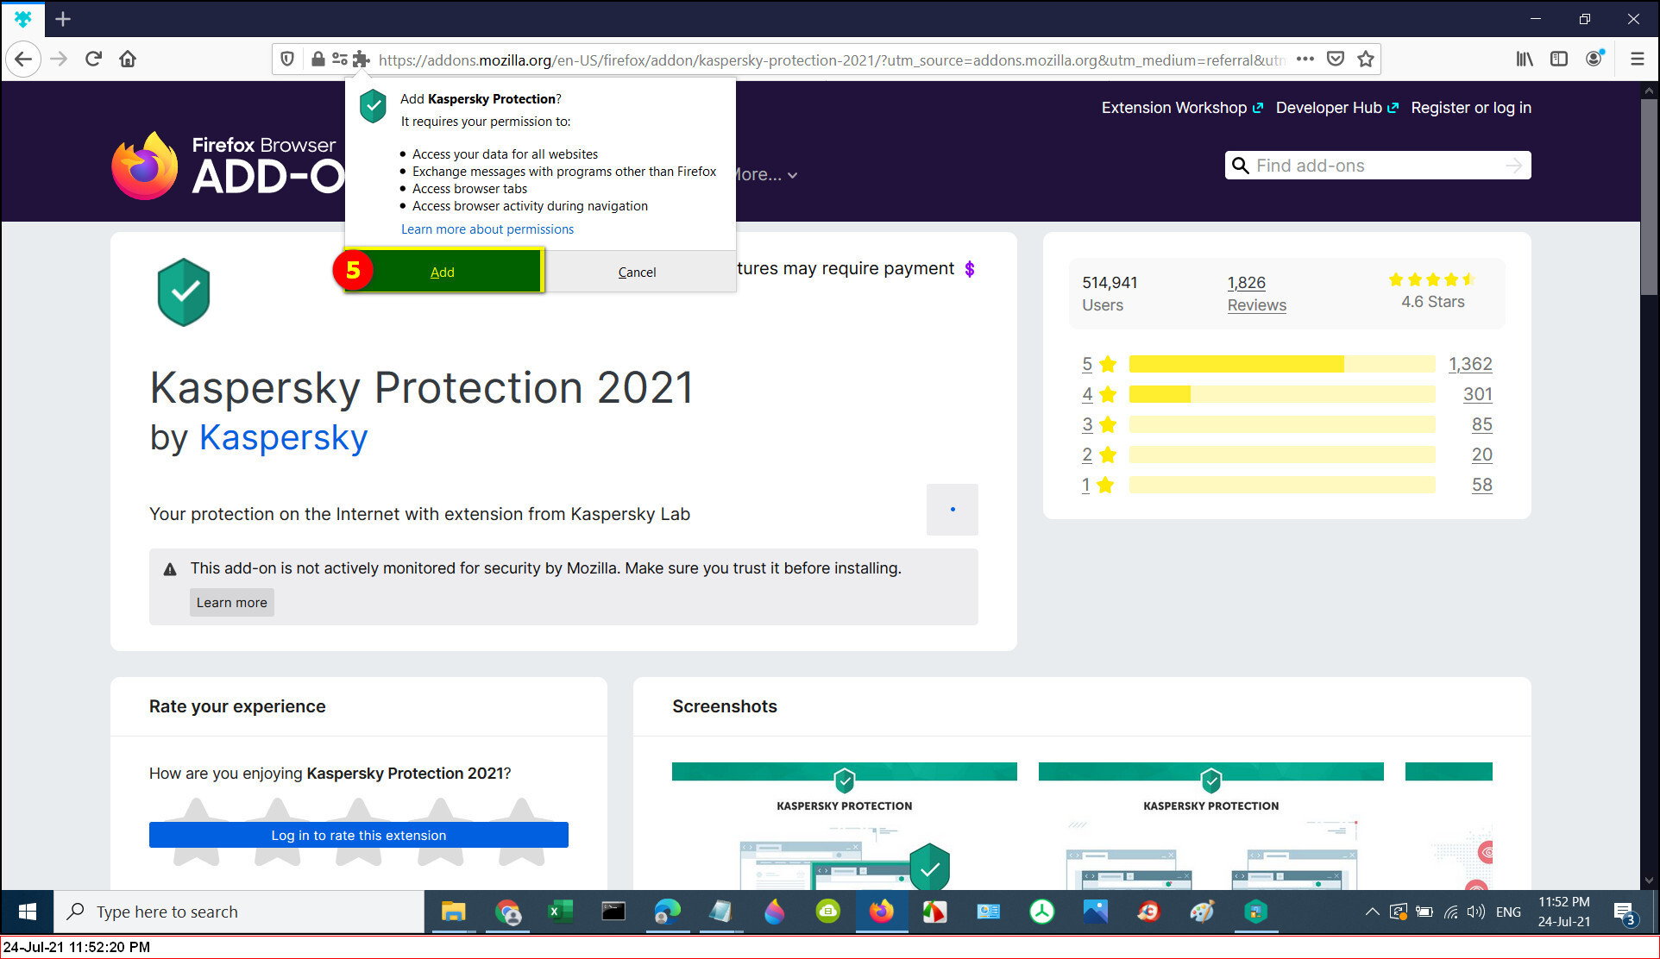Open the notification center icon

pyautogui.click(x=1623, y=912)
